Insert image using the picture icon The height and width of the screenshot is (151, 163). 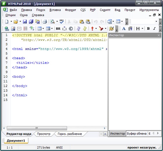click(13, 29)
